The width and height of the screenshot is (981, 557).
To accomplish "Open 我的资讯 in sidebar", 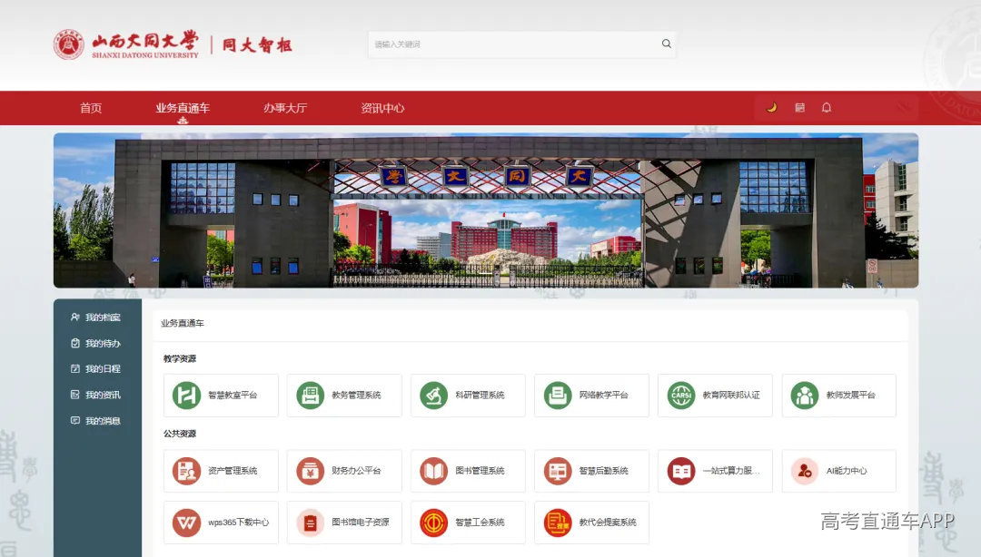I will pyautogui.click(x=95, y=396).
